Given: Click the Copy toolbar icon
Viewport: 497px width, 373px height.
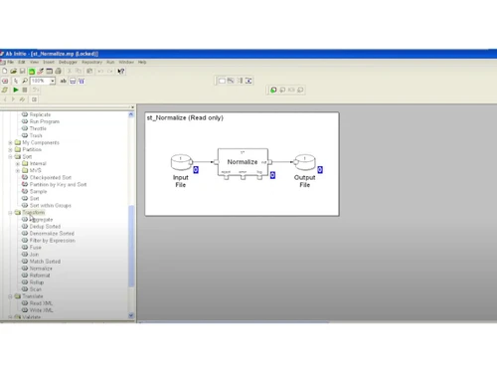Looking at the screenshot, I should tap(79, 71).
